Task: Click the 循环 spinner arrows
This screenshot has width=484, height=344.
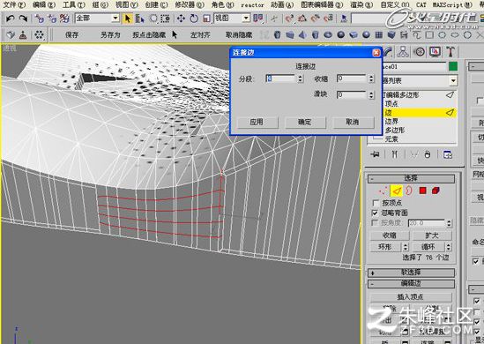Action: tap(449, 247)
